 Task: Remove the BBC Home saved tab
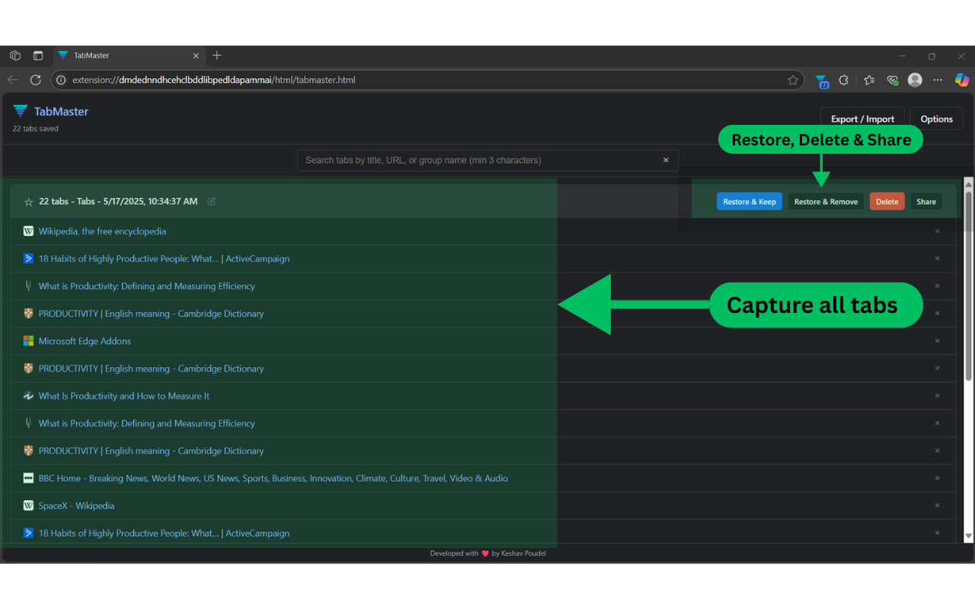tap(938, 478)
